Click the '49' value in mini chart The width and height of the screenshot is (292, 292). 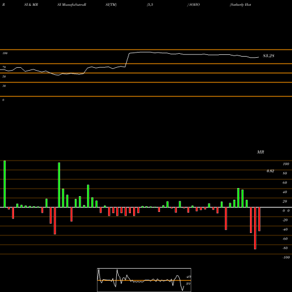(x=188, y=277)
